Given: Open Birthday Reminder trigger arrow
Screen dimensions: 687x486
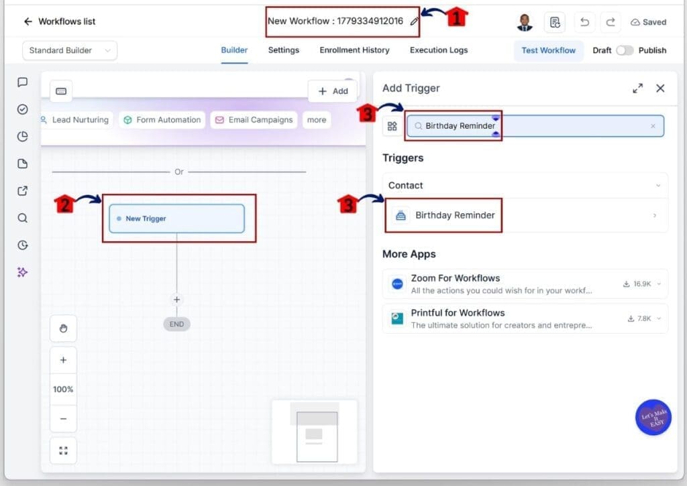Looking at the screenshot, I should (x=655, y=215).
